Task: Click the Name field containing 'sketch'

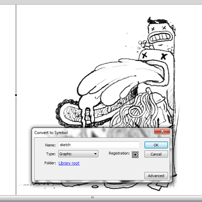Action: click(x=99, y=145)
